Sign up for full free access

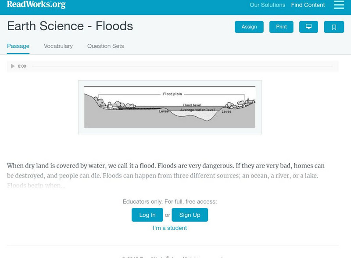[x=190, y=215]
